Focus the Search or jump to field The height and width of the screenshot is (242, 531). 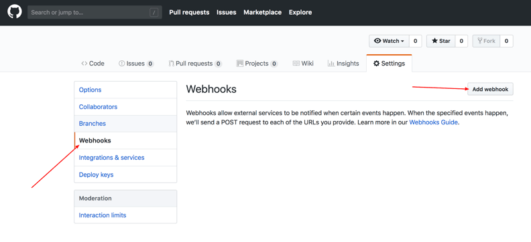pos(95,13)
